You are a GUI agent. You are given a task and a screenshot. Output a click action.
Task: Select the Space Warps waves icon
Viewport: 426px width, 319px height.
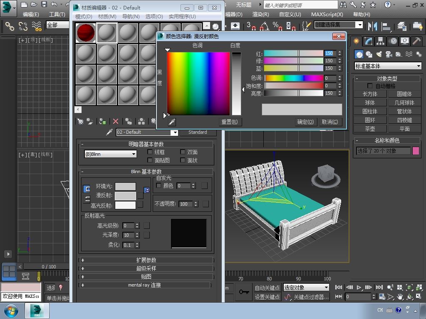pyautogui.click(x=409, y=54)
